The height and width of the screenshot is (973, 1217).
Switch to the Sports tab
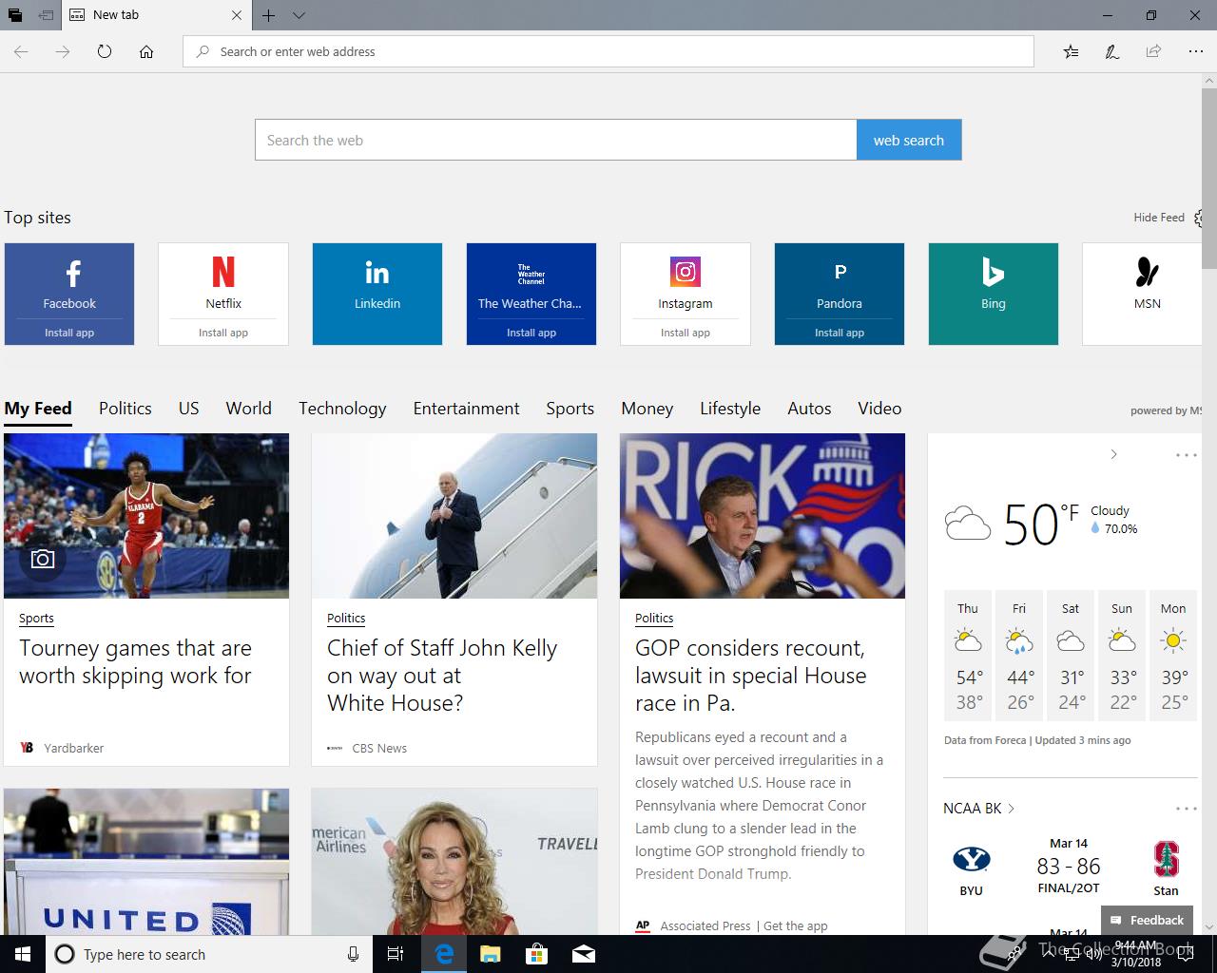pyautogui.click(x=570, y=409)
